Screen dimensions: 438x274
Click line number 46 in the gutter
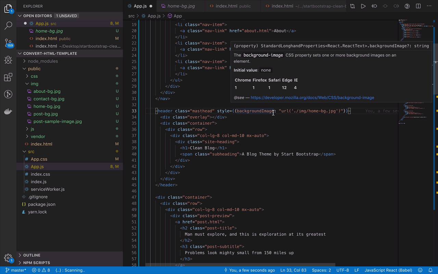click(134, 191)
